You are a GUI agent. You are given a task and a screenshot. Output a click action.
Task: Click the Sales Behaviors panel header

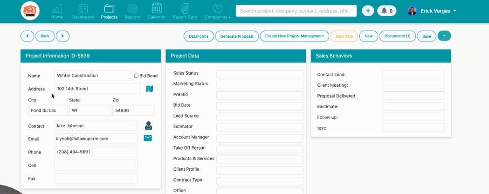click(381, 56)
